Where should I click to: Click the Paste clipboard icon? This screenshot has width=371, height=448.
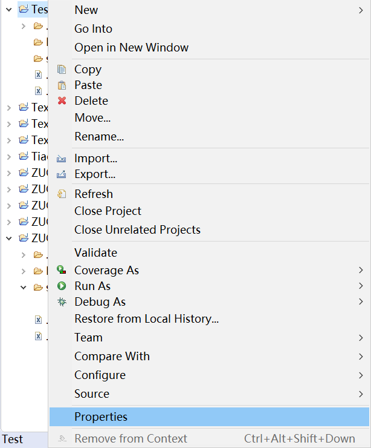62,85
